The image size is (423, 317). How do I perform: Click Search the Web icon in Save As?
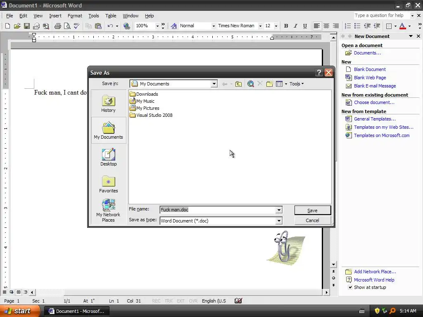coord(250,84)
